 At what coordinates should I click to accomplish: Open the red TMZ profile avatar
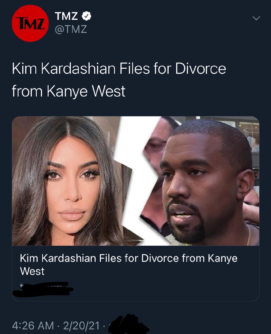pyautogui.click(x=30, y=23)
